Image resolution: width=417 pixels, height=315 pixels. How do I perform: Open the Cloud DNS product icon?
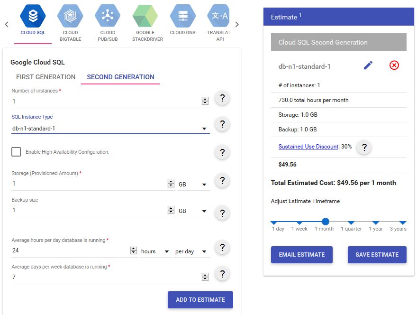pos(183,16)
